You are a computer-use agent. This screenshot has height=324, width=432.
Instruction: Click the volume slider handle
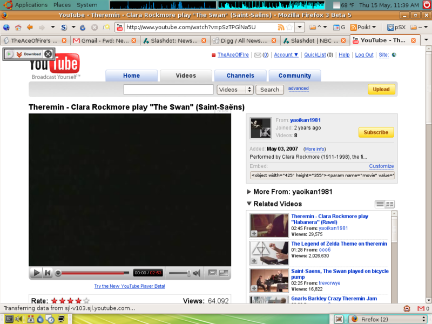pos(188,273)
